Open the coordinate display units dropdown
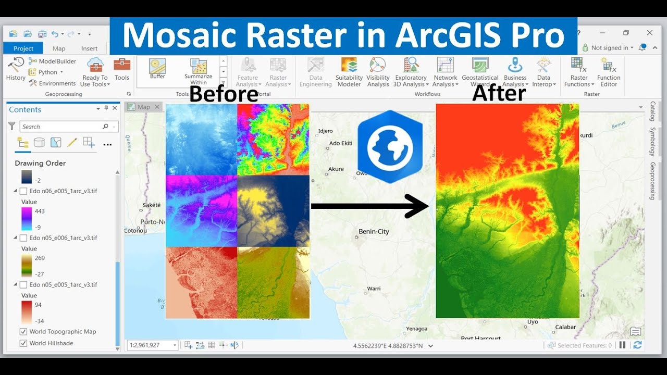 coord(429,345)
